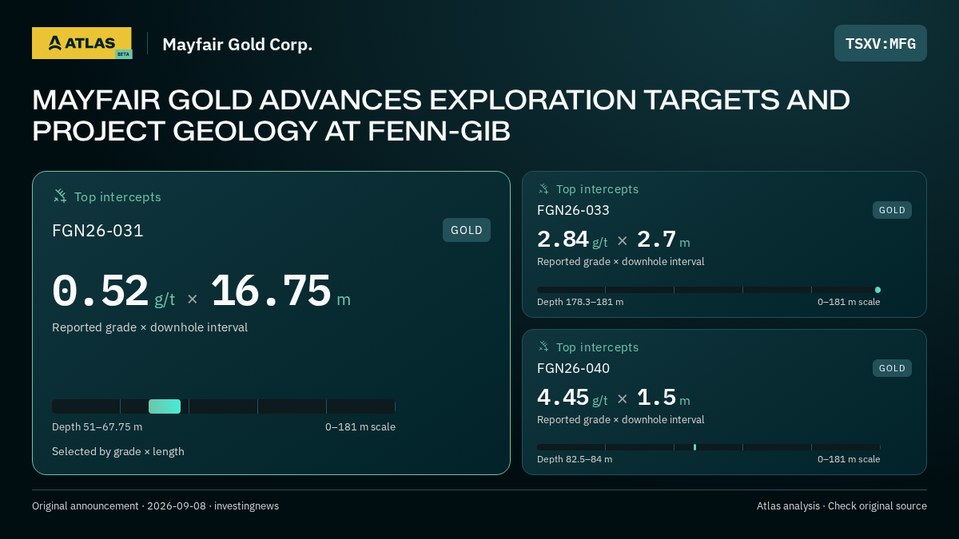Click the GOLD tag on FGN26-040
The height and width of the screenshot is (539, 959).
pos(892,368)
